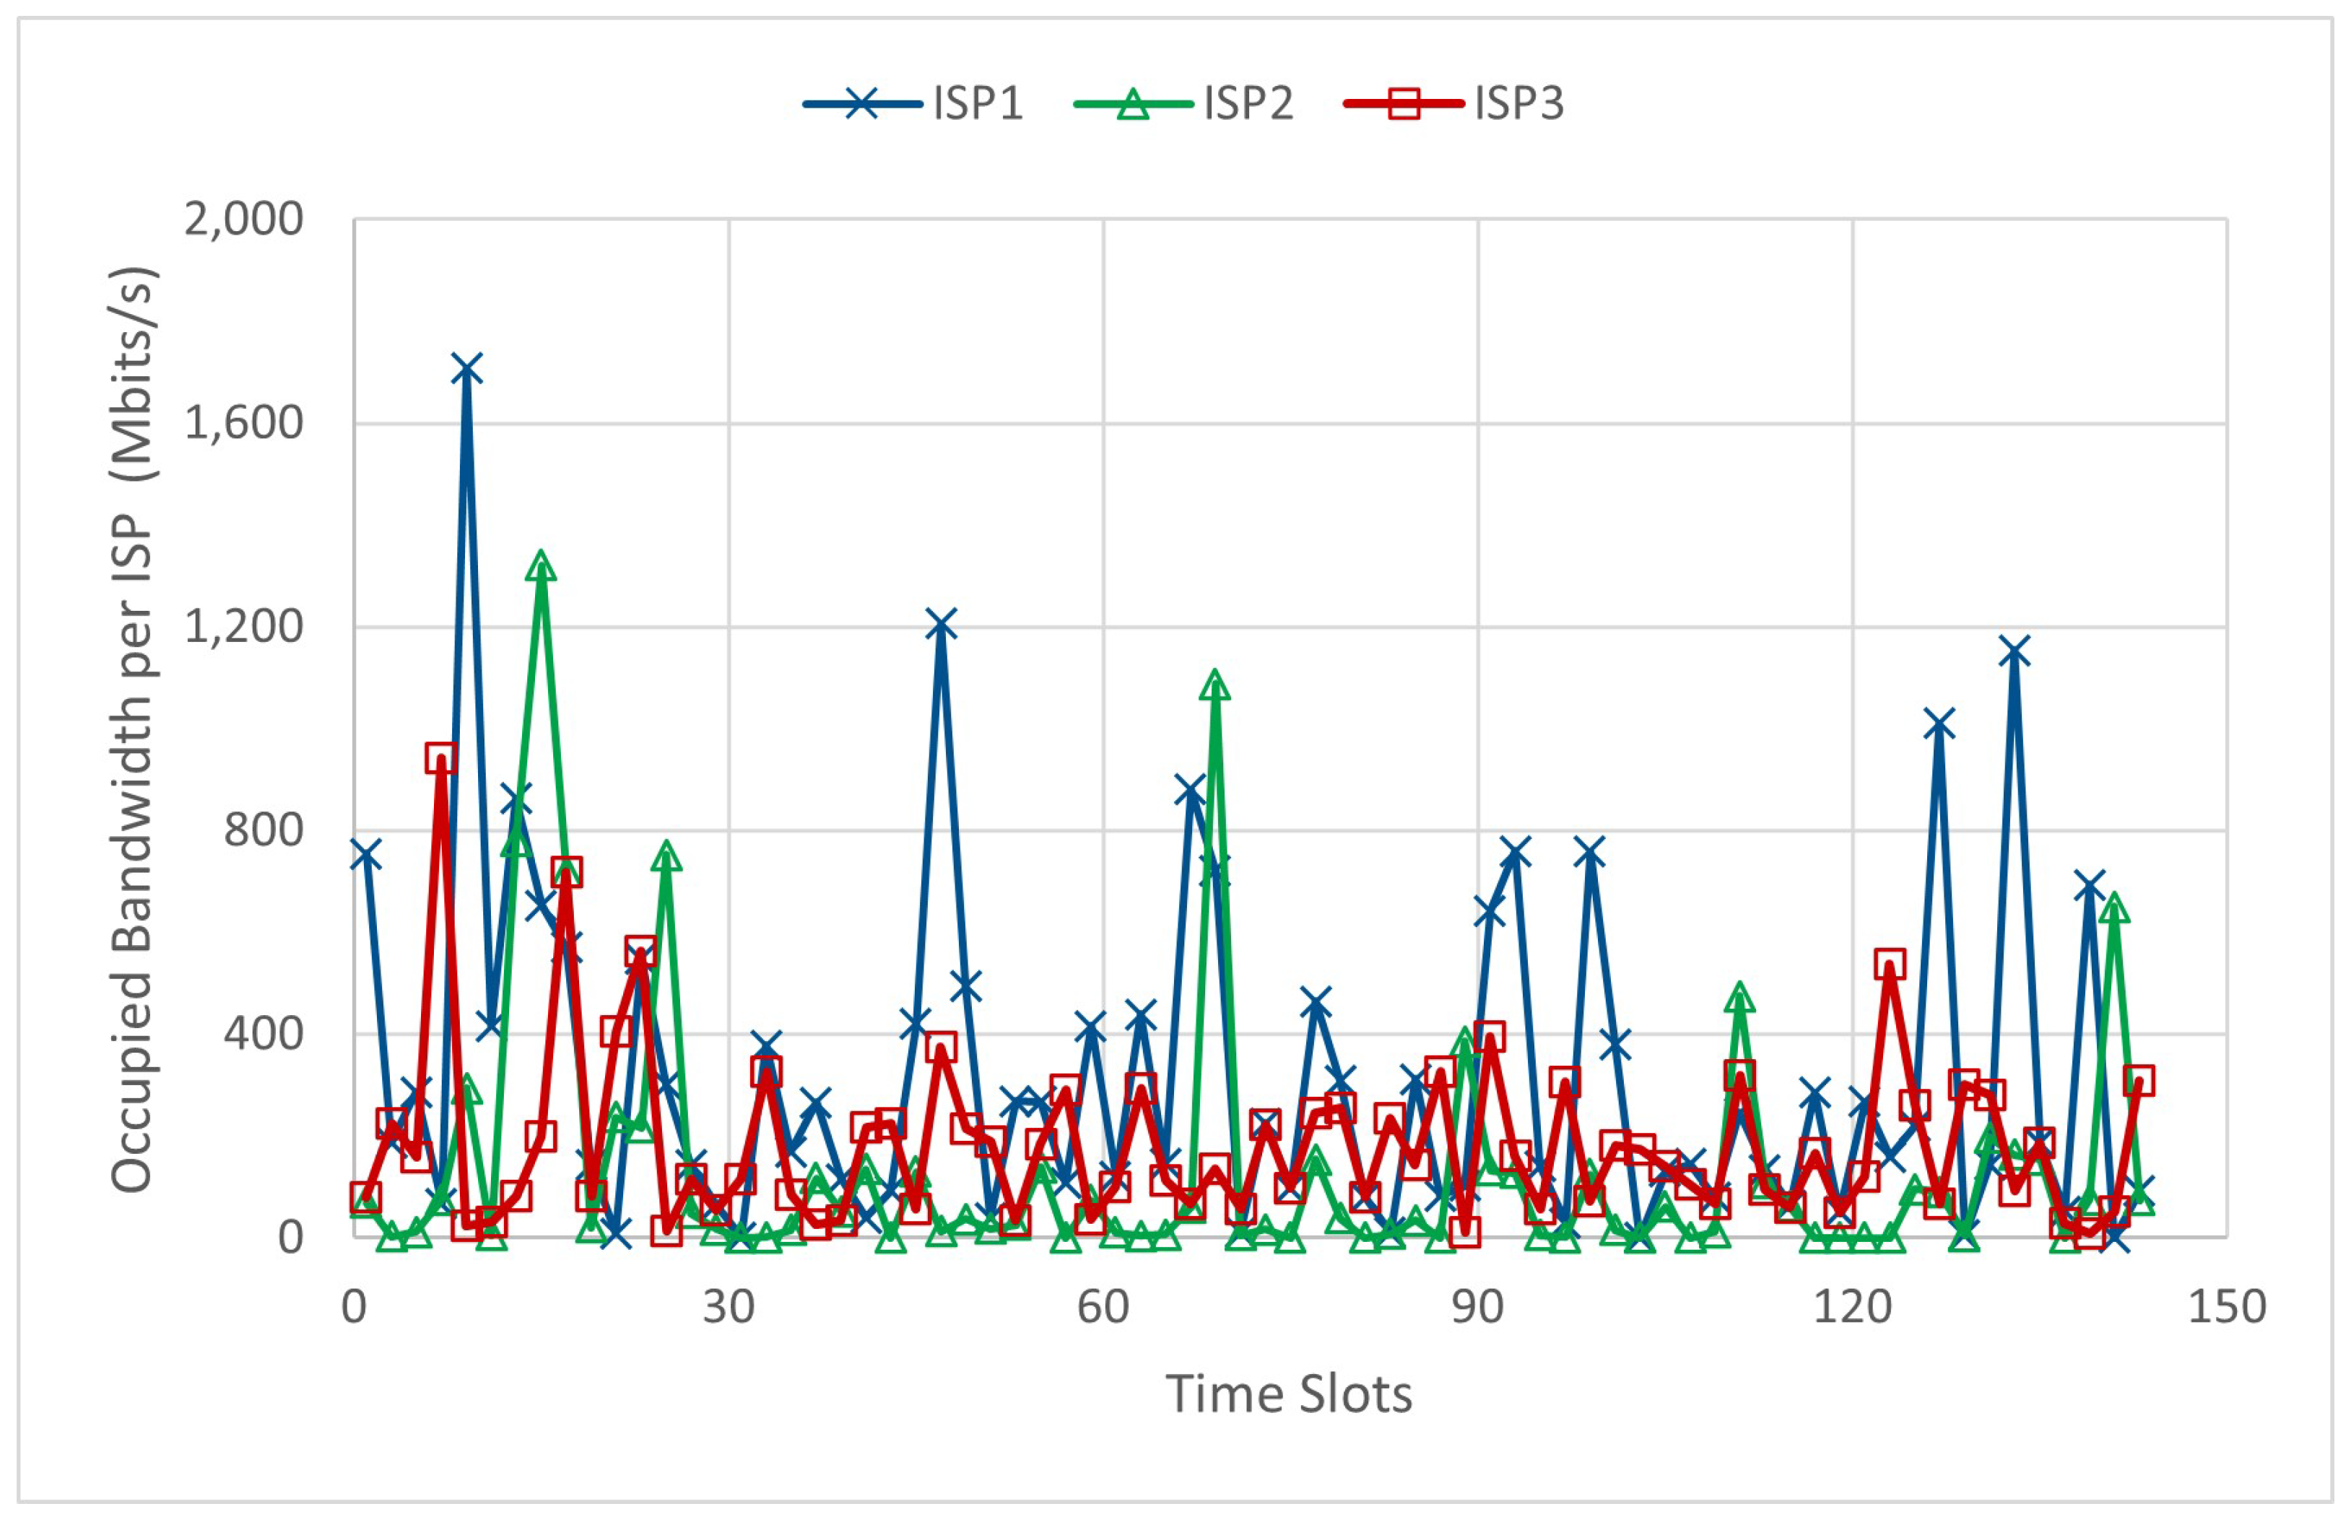Image resolution: width=2351 pixels, height=1522 pixels.
Task: Click the 60 x-axis tick label
Action: (1103, 1307)
